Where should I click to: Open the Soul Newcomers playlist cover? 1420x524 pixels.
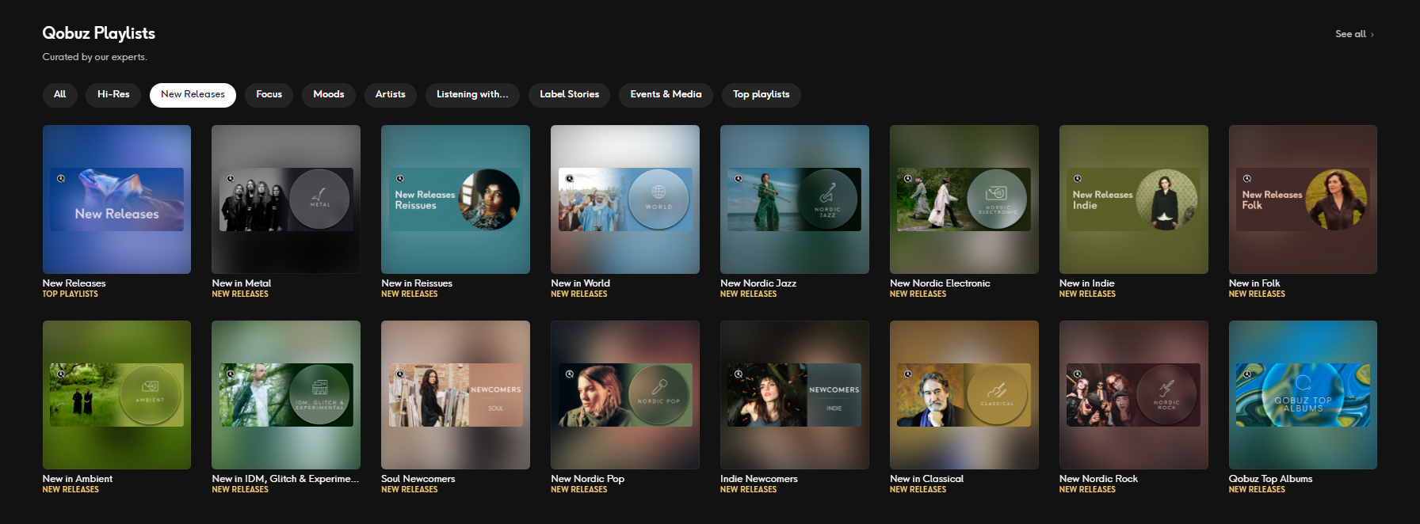[456, 395]
